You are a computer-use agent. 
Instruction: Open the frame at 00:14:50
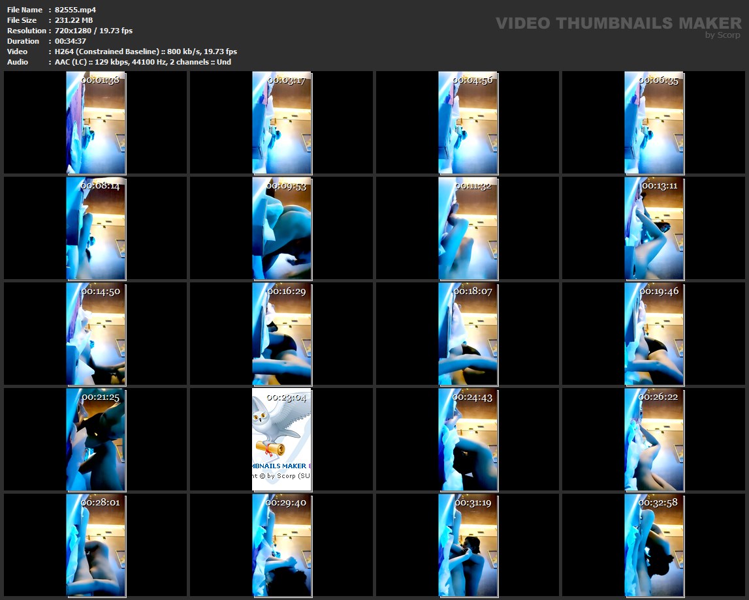tap(96, 334)
